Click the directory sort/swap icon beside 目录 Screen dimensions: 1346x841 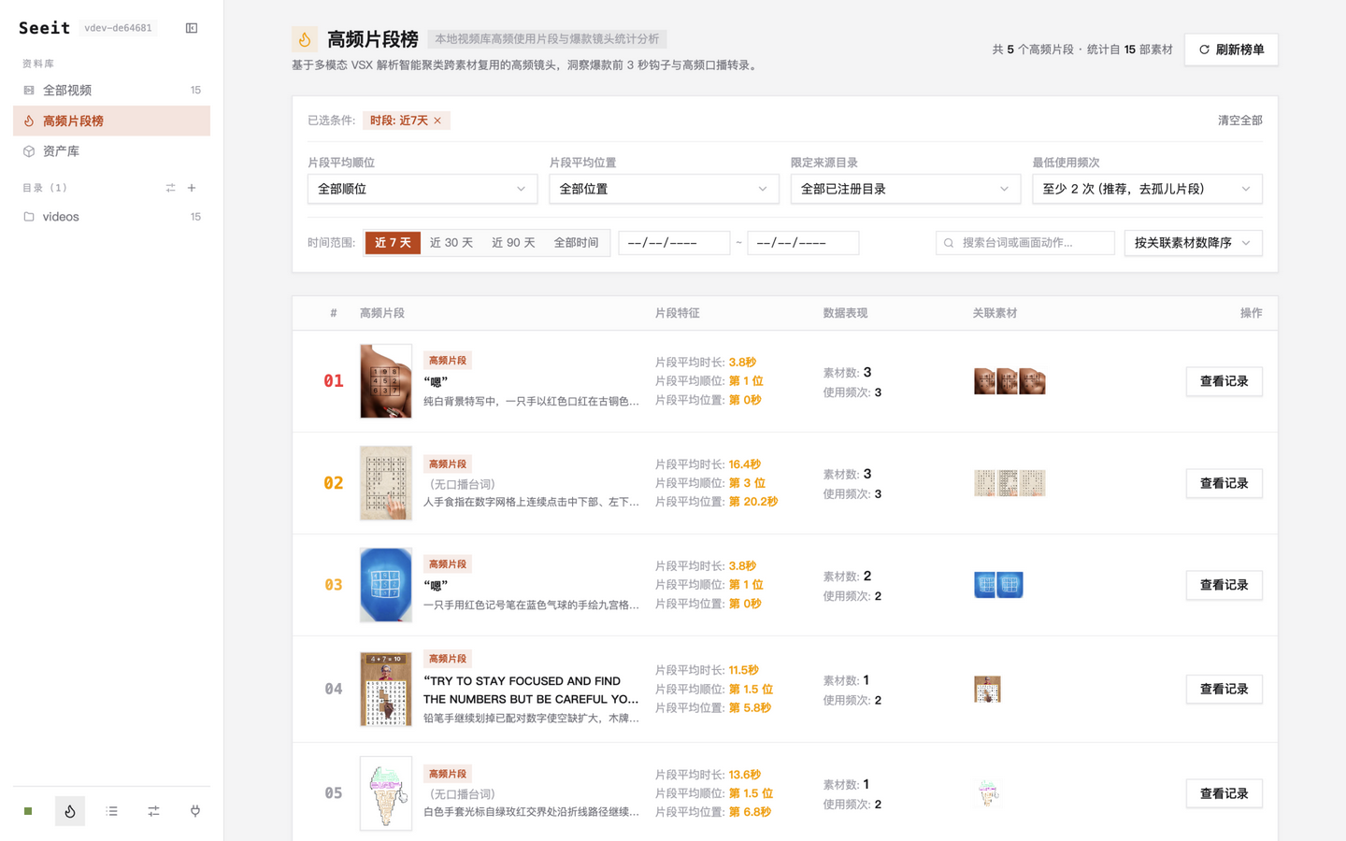point(170,188)
